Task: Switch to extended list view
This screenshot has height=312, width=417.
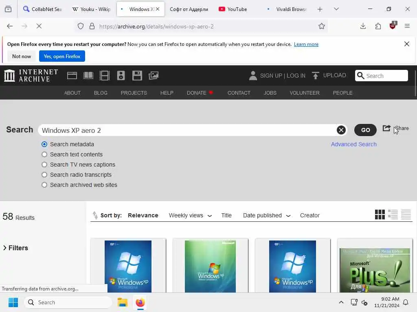Action: coord(393,214)
